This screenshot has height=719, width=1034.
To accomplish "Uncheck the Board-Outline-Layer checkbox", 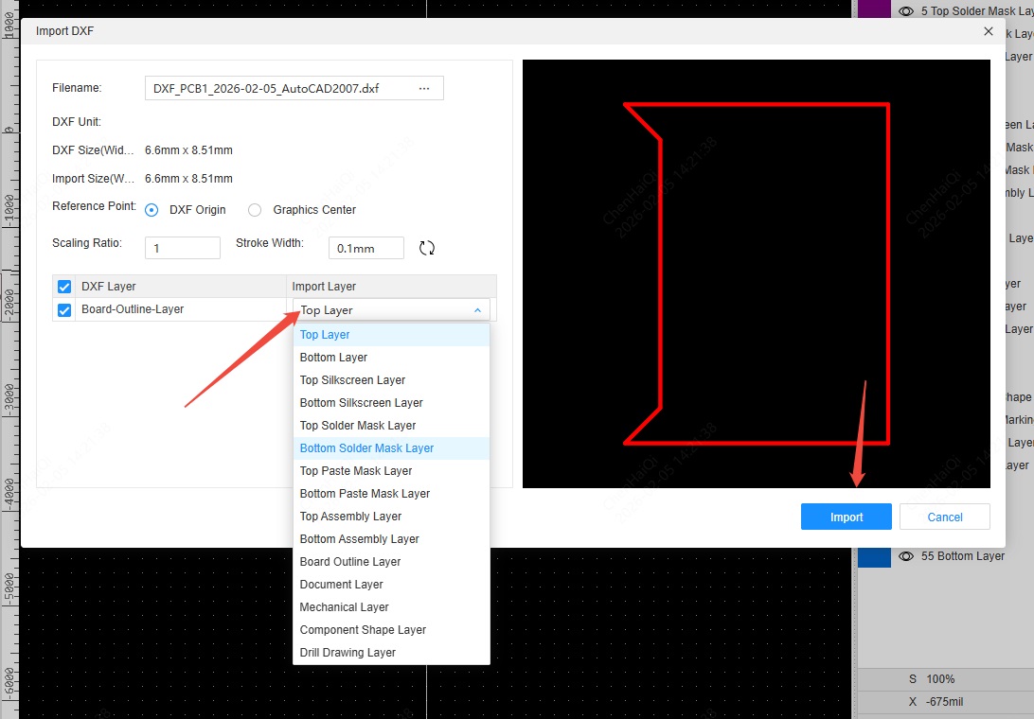I will click(64, 310).
